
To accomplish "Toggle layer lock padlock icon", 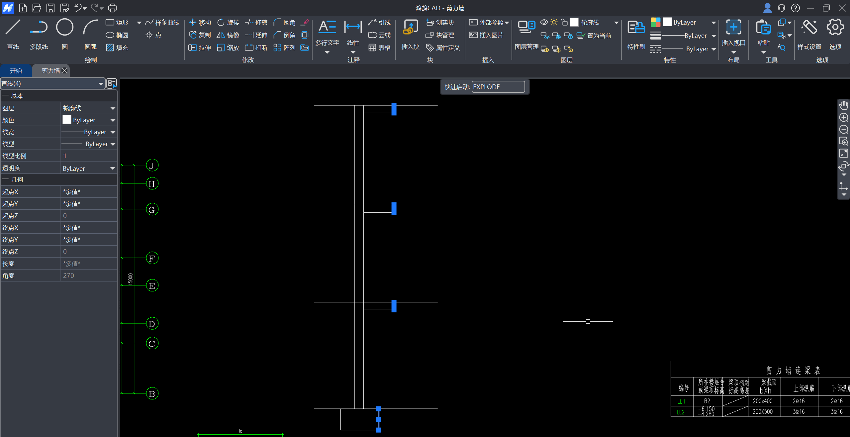I will [564, 22].
